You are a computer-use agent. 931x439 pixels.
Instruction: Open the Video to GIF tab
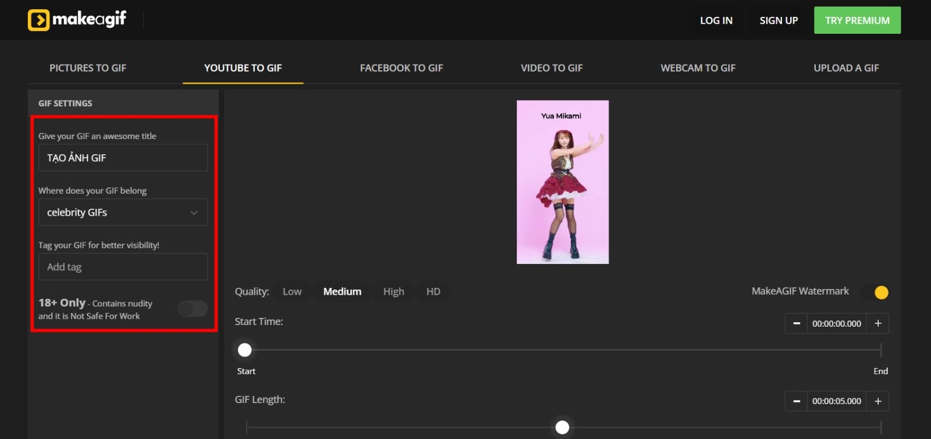point(552,68)
